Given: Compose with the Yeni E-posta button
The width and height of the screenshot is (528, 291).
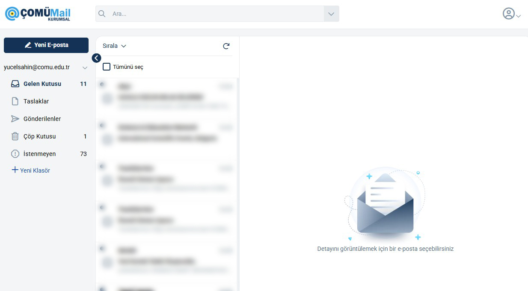Looking at the screenshot, I should coord(46,45).
